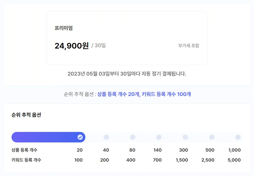Image resolution: width=254 pixels, height=176 pixels.
Task: Click the 순위 추적 옵션 section heading
Action: (26, 115)
